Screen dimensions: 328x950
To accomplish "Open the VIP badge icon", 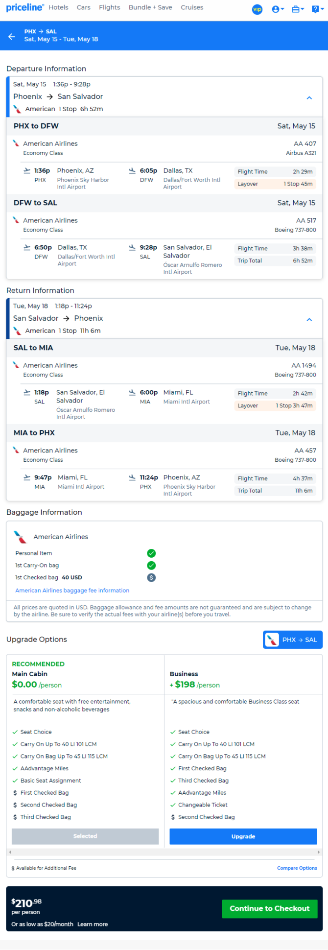I will (x=257, y=9).
